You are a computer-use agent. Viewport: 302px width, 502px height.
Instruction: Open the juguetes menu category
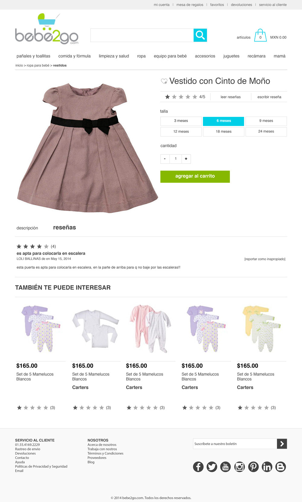(x=231, y=56)
